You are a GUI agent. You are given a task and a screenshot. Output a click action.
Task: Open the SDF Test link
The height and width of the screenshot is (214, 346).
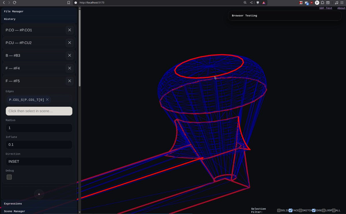pyautogui.click(x=326, y=8)
